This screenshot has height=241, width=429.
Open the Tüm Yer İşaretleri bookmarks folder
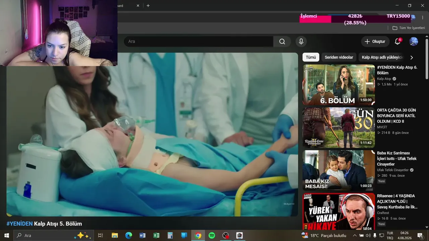[409, 28]
